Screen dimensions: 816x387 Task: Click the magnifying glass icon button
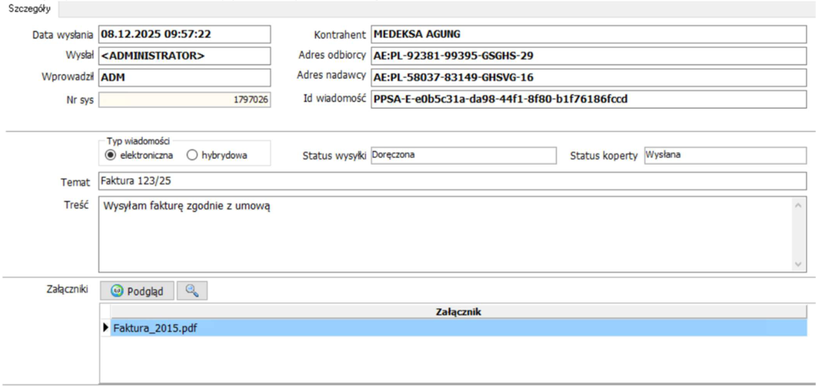click(x=192, y=291)
